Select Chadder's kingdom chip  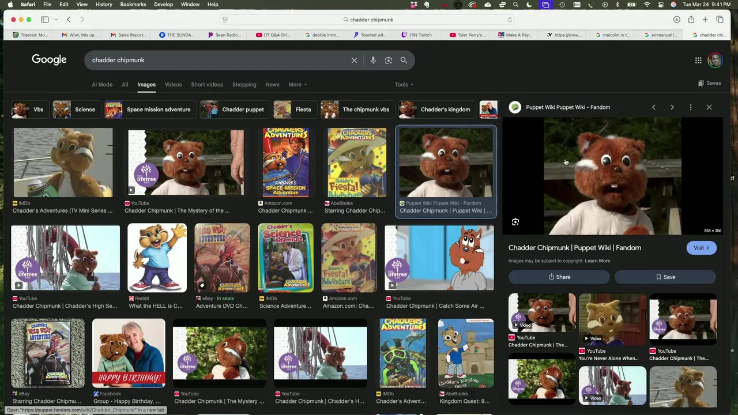436,110
